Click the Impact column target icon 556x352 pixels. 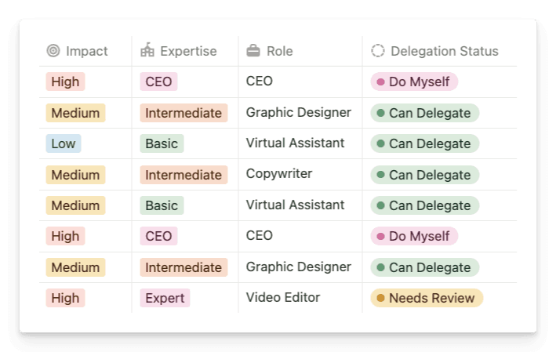53,51
